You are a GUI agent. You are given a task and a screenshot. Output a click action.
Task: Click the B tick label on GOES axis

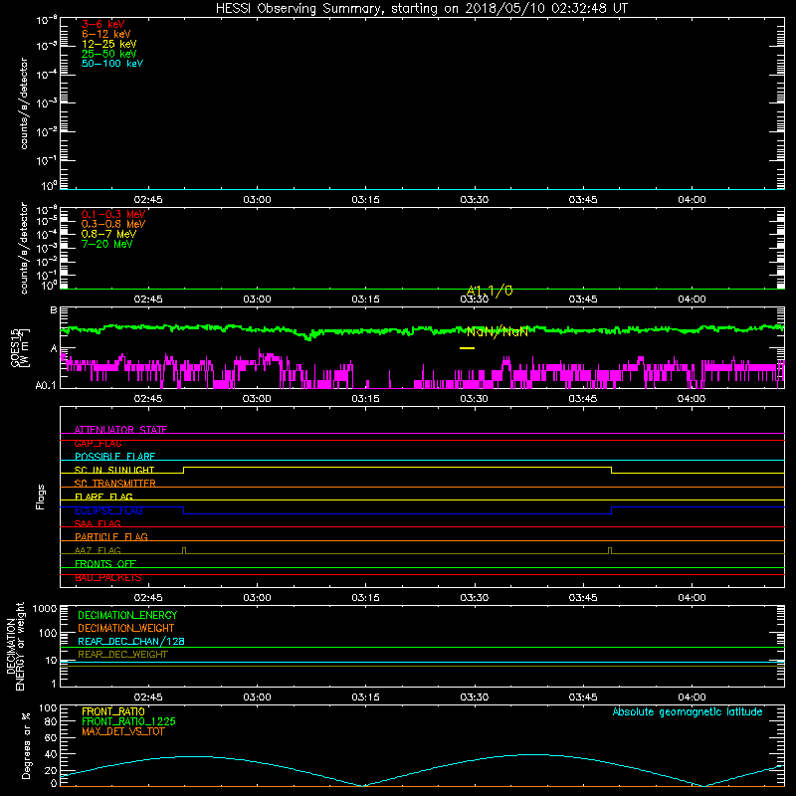click(54, 309)
